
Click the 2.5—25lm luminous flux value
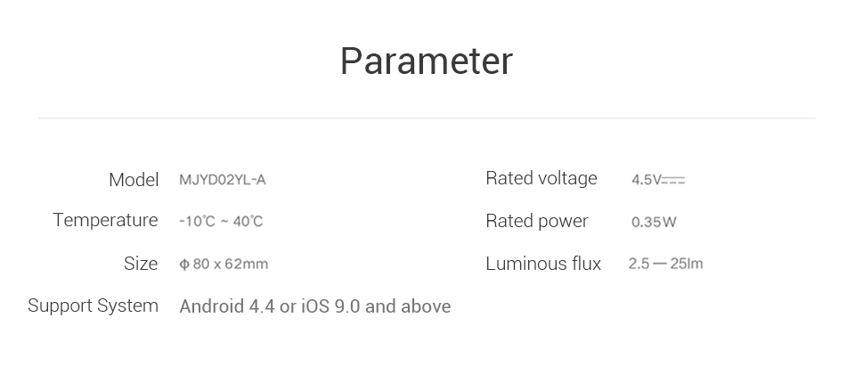pos(665,264)
